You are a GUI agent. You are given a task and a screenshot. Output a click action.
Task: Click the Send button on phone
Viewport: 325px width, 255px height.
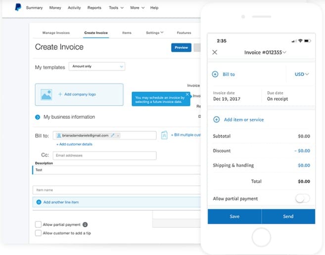coord(288,216)
